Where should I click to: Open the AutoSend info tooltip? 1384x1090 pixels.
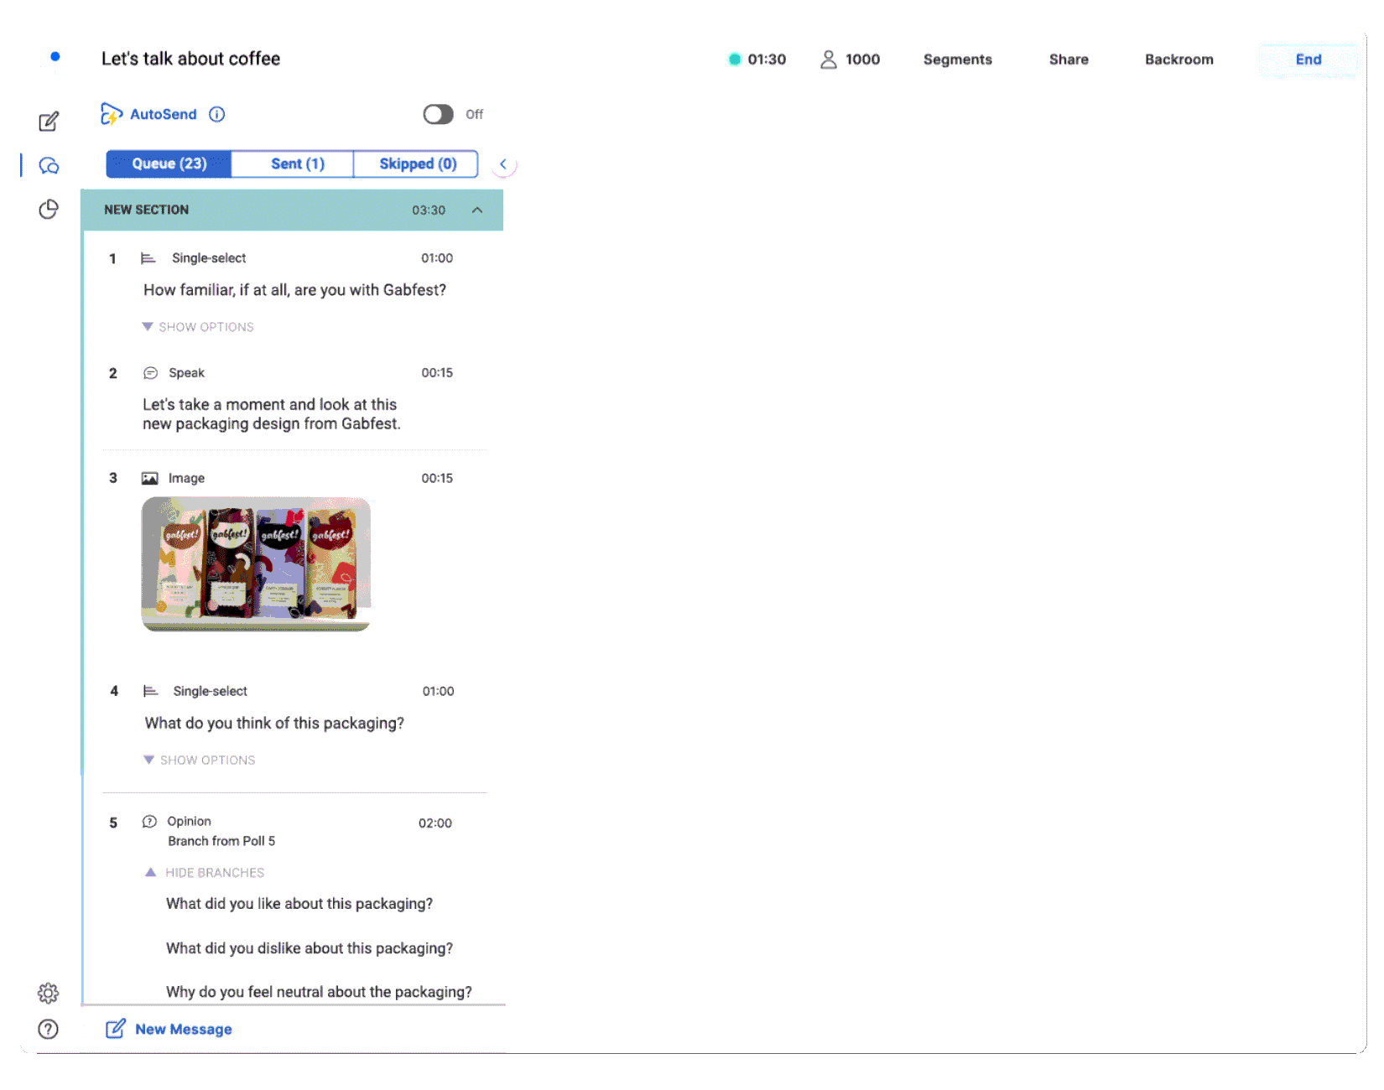pyautogui.click(x=216, y=114)
